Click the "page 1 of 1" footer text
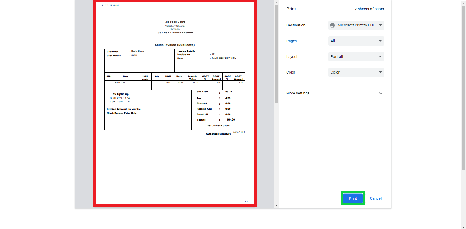Screen dimensions: 466x229 [239, 132]
